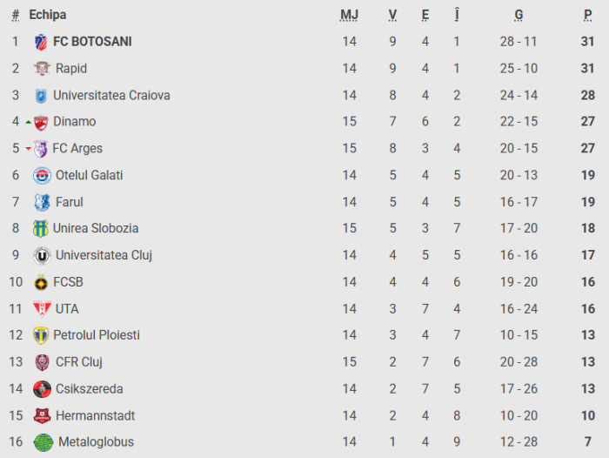Click the Unirea Slobozia yellow-blue crest

tap(41, 229)
